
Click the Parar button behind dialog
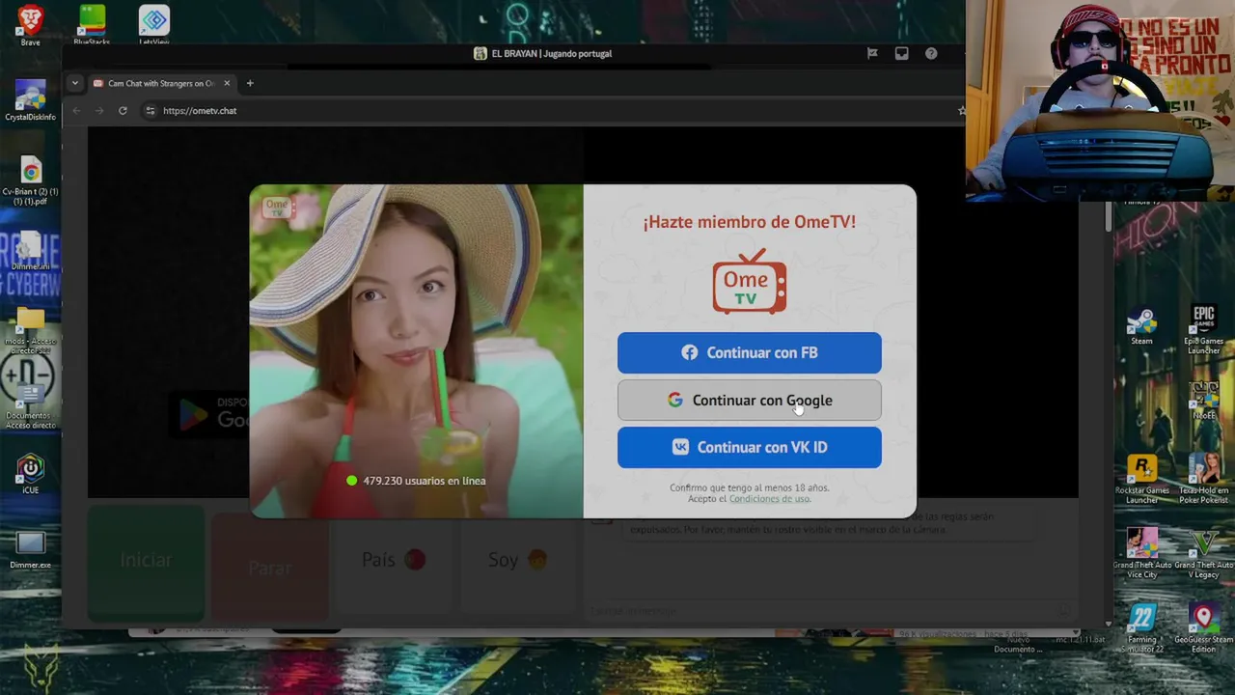[x=269, y=568]
